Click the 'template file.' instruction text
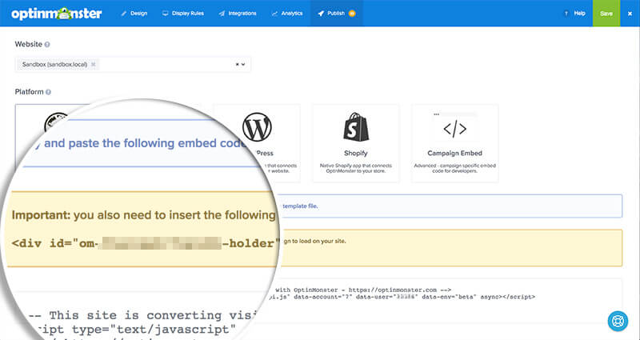 (x=301, y=206)
